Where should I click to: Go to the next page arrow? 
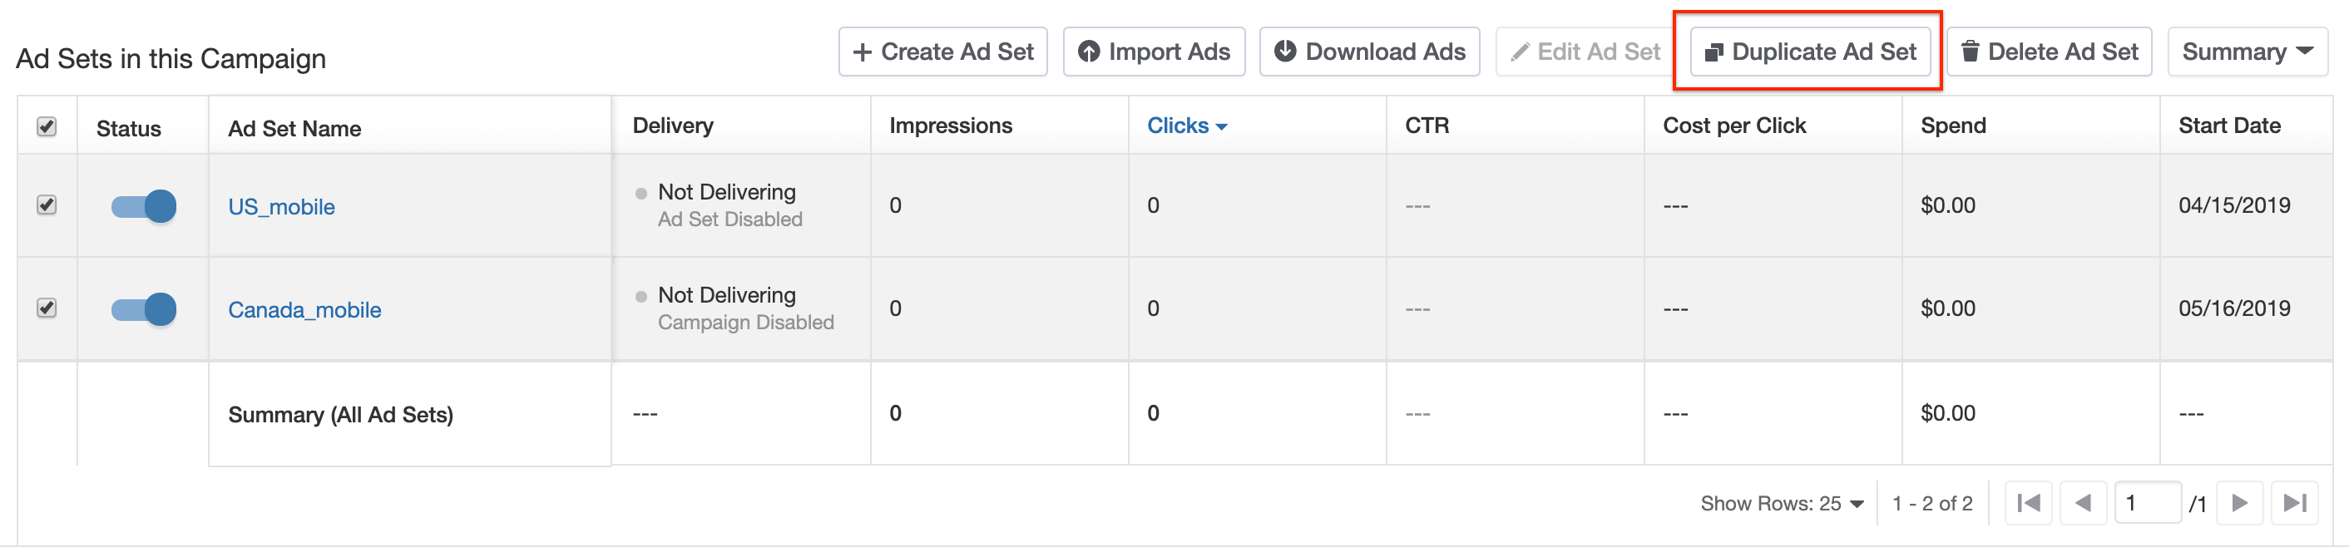(2238, 503)
